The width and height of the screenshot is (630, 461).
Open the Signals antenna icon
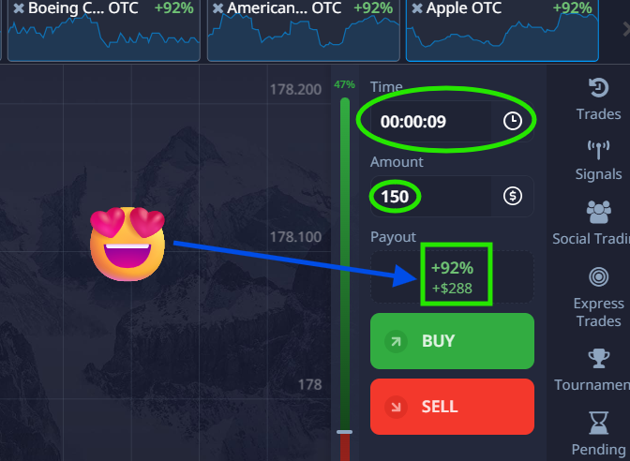pos(599,150)
